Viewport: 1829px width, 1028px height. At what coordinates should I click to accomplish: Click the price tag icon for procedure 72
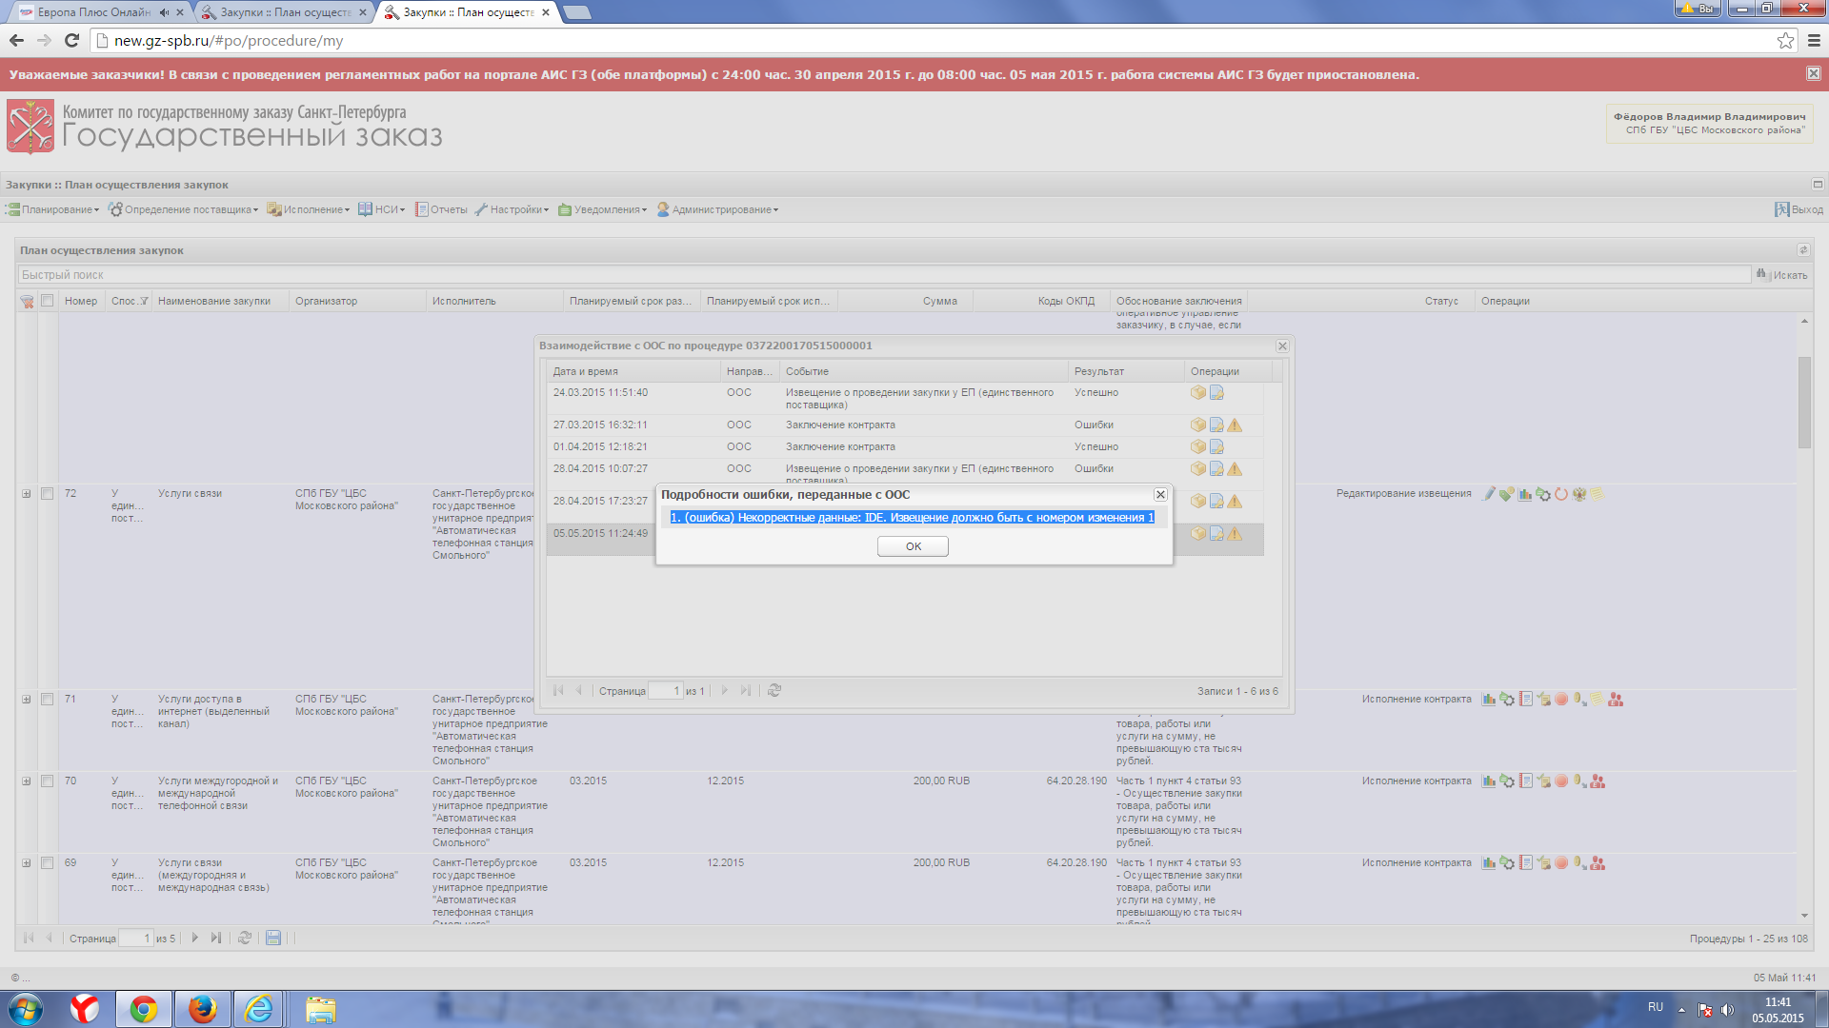point(1507,494)
